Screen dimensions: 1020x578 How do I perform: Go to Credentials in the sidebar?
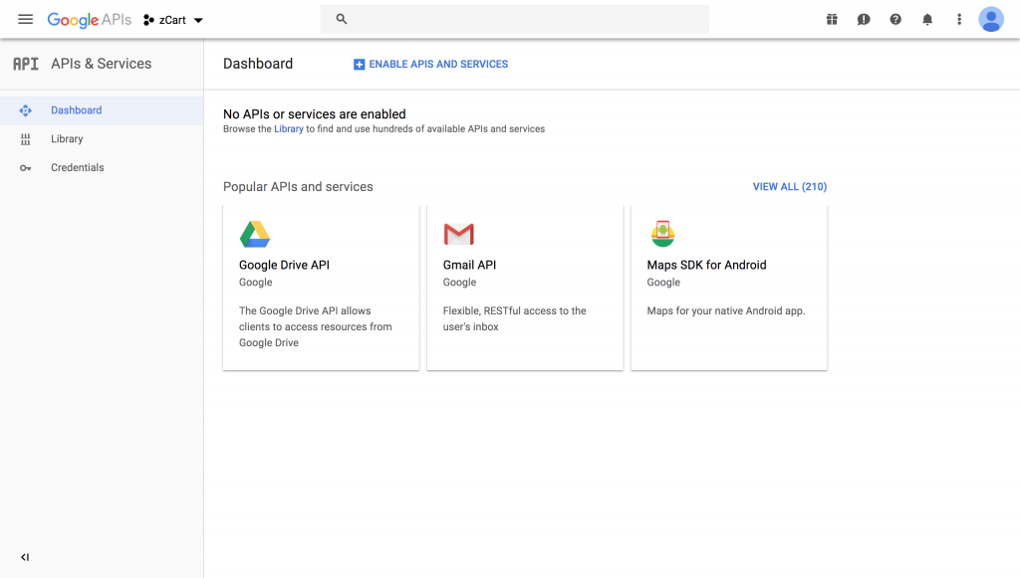point(77,168)
